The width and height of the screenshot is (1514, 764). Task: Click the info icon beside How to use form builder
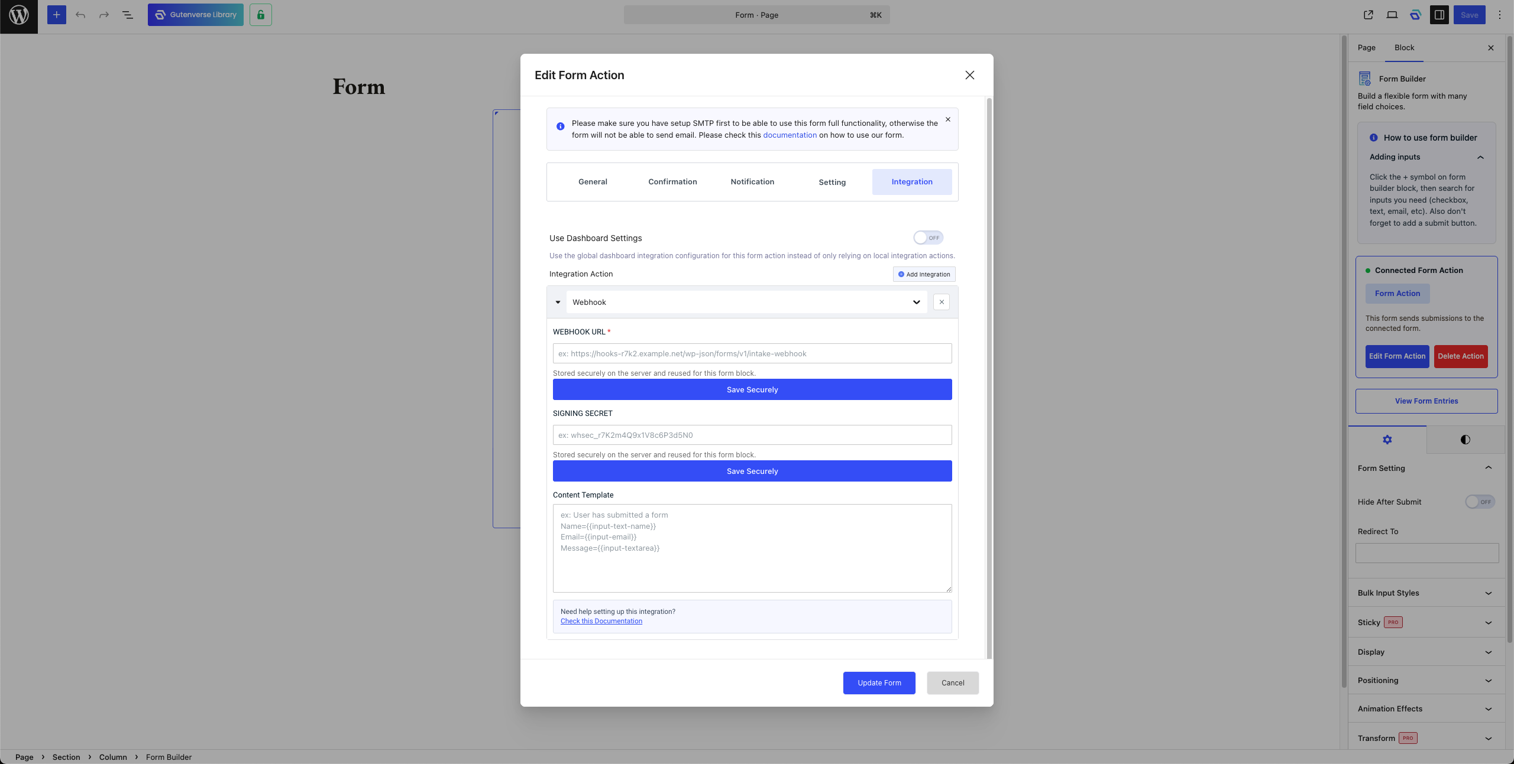[x=1374, y=138]
